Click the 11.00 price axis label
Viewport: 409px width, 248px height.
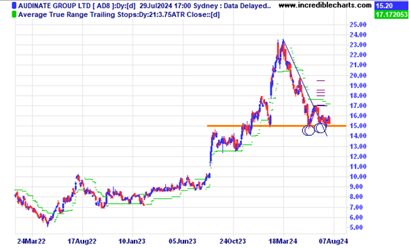coord(358,166)
